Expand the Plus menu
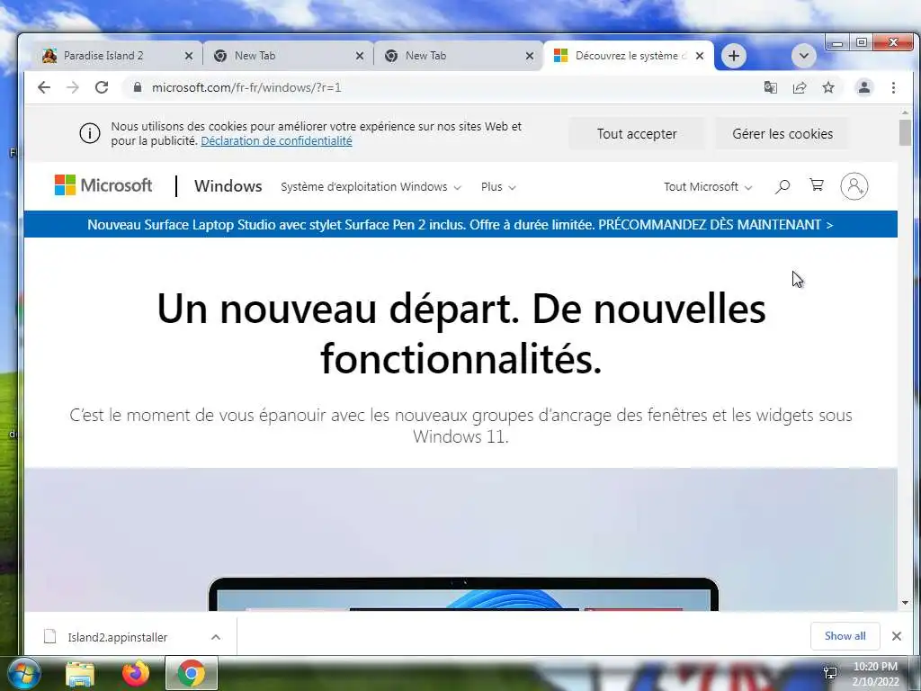This screenshot has height=691, width=921. pos(498,187)
